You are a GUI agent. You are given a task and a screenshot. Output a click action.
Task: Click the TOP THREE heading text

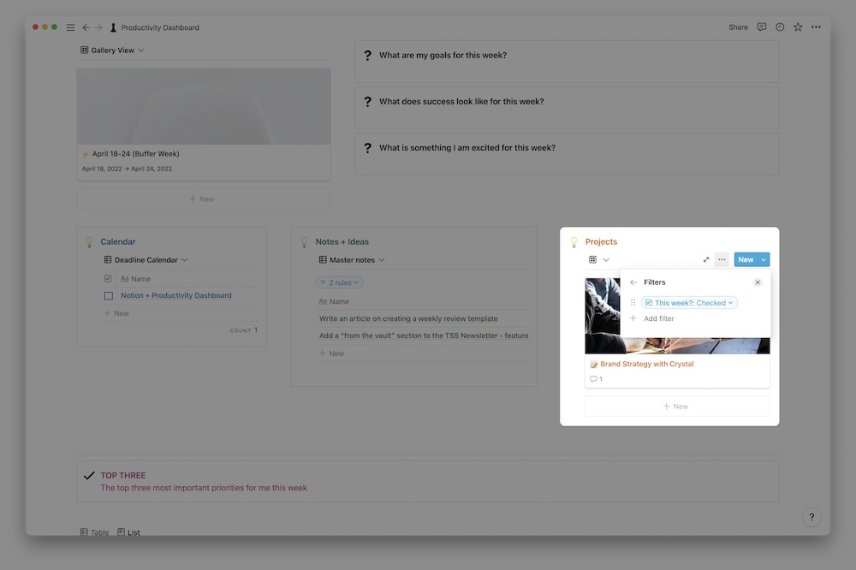(x=122, y=476)
